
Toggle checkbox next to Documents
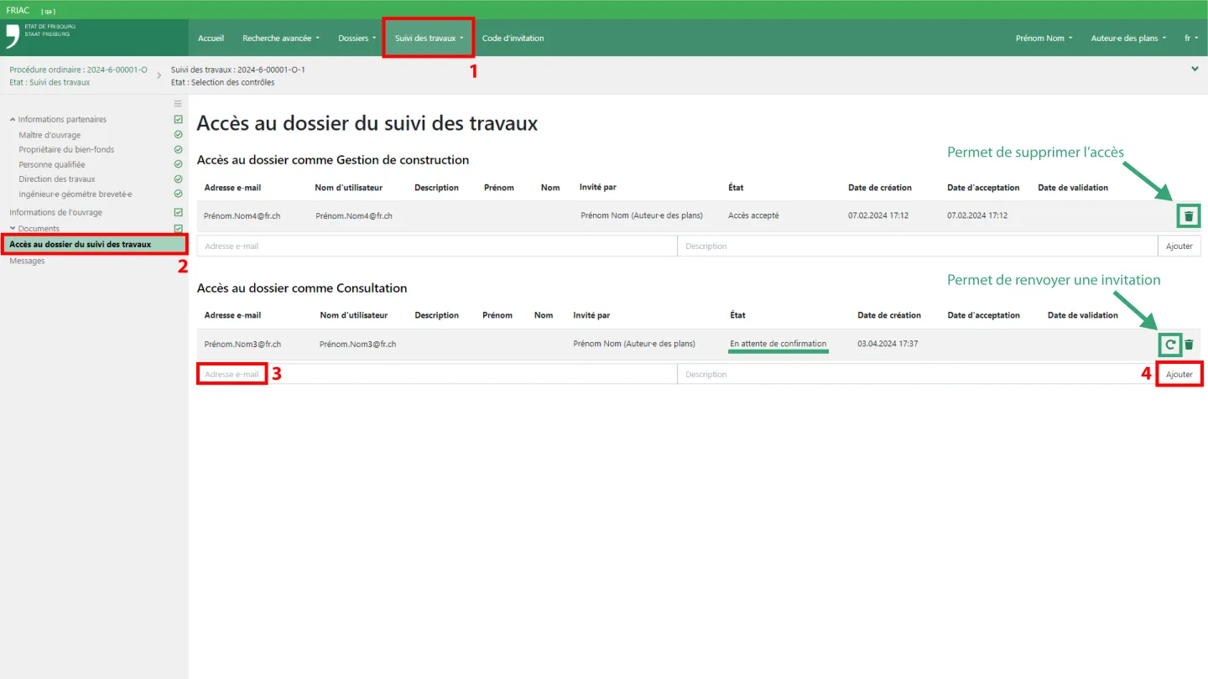[178, 229]
